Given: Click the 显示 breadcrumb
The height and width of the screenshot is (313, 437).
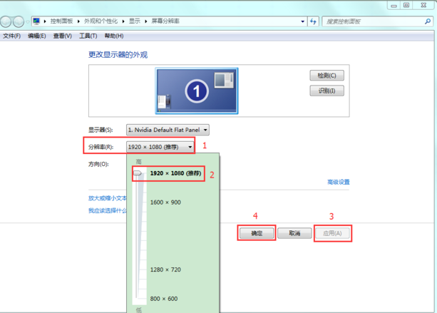Looking at the screenshot, I should (135, 21).
